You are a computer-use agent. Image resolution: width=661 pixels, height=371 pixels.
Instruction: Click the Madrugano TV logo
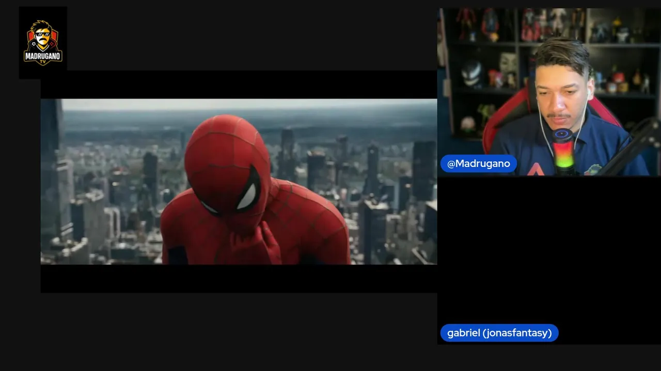click(43, 42)
